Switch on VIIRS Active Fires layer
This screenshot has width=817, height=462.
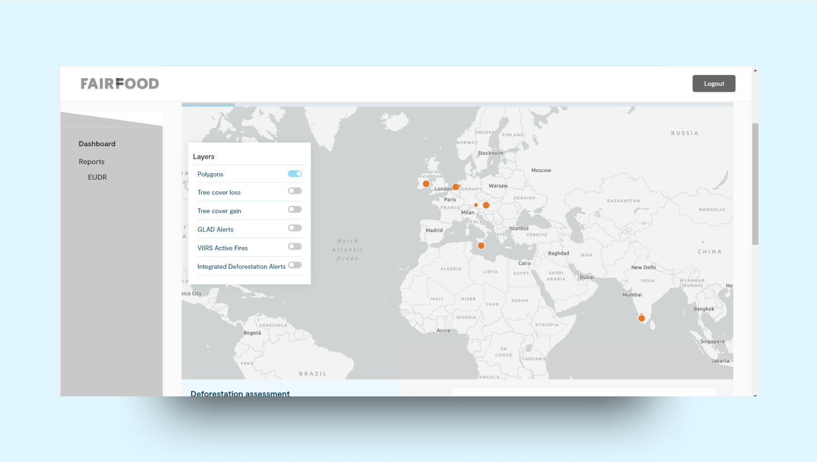(295, 246)
